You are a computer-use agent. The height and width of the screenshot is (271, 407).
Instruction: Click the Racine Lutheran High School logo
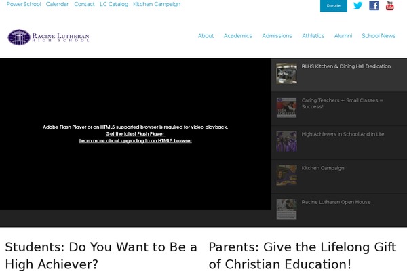pyautogui.click(x=49, y=37)
